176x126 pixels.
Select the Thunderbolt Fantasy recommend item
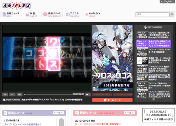click(x=154, y=77)
